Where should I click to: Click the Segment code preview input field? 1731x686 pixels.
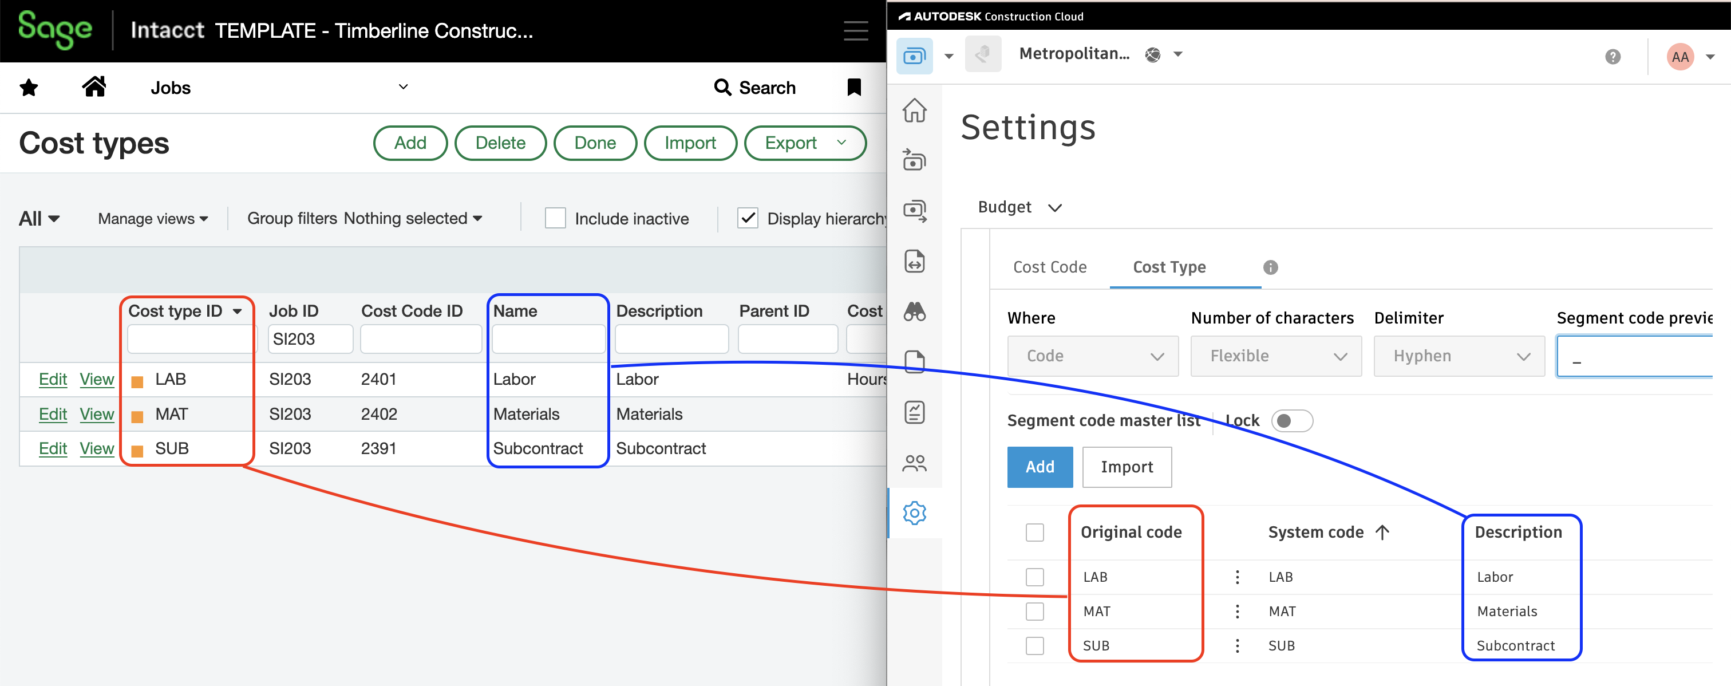pyautogui.click(x=1645, y=356)
